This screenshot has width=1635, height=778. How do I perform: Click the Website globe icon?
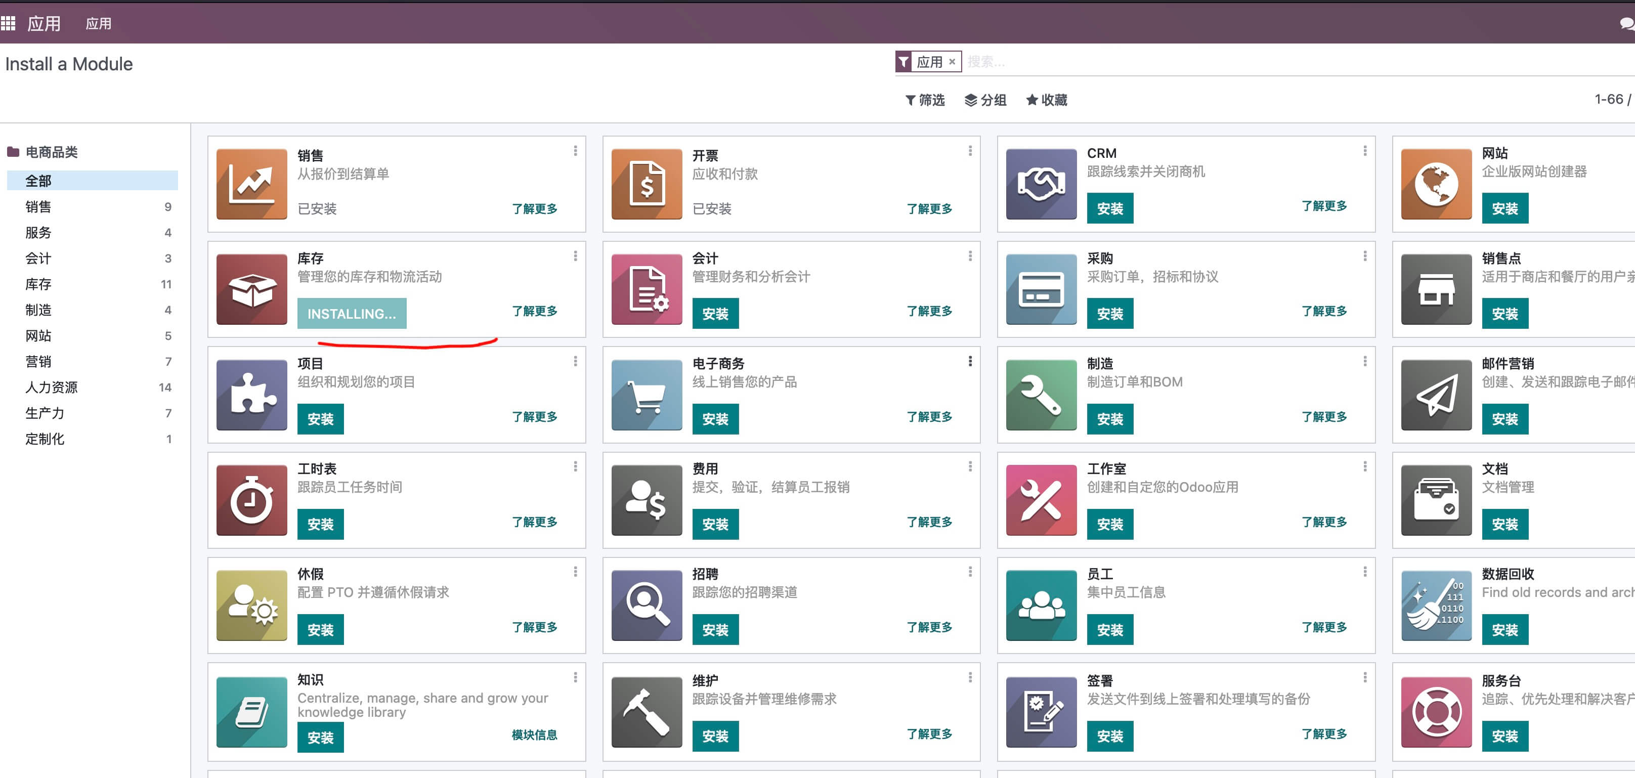click(x=1436, y=184)
